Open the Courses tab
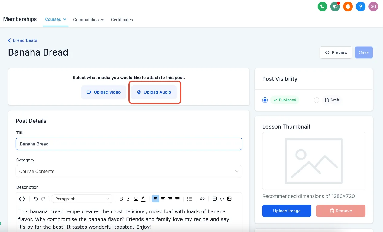Image resolution: width=383 pixels, height=232 pixels. coord(56,19)
